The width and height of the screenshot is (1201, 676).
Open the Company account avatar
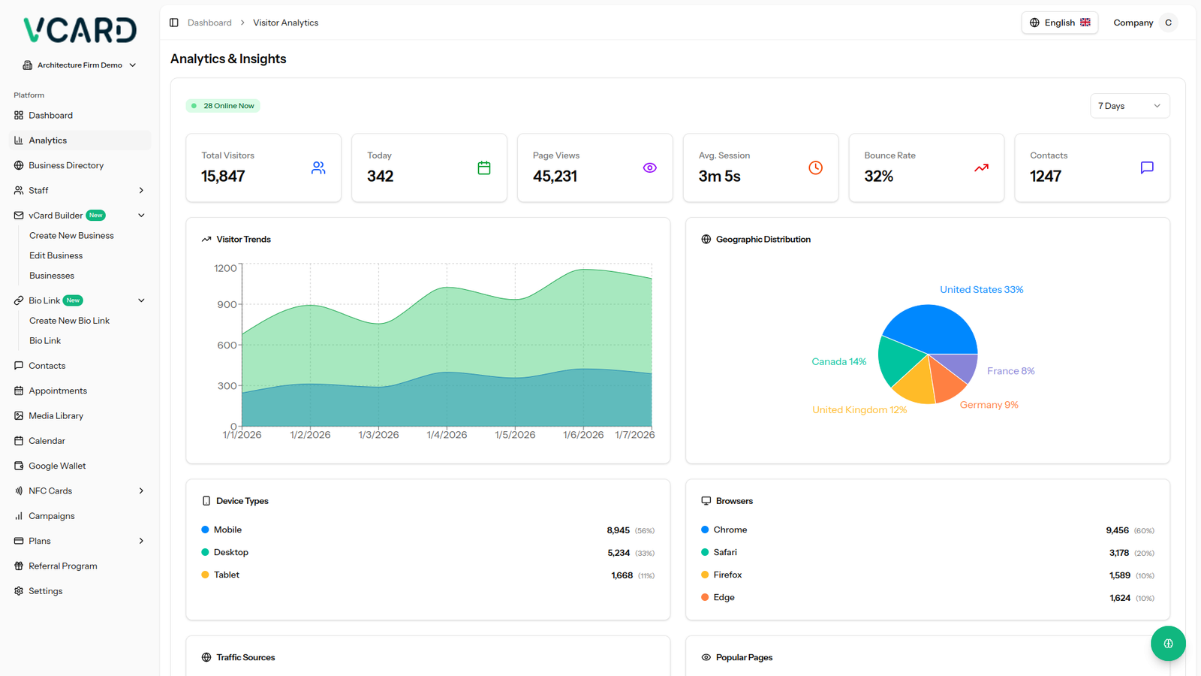coord(1167,23)
